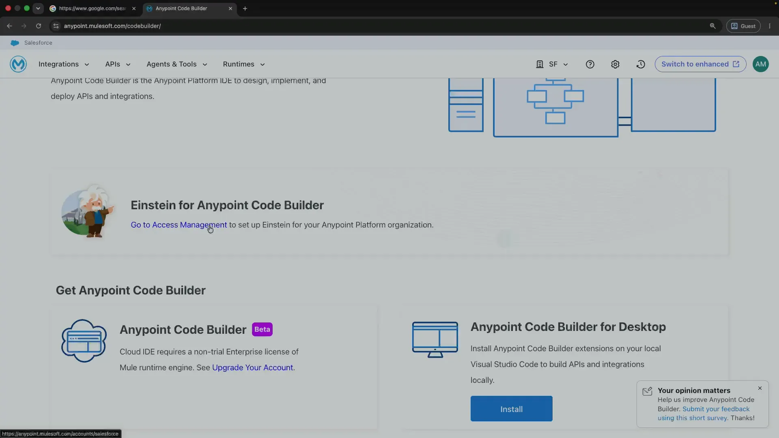
Task: Open the Upgrade Your Account link
Action: (x=252, y=368)
